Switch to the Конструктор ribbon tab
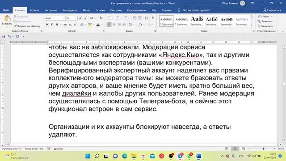 coord(70,10)
